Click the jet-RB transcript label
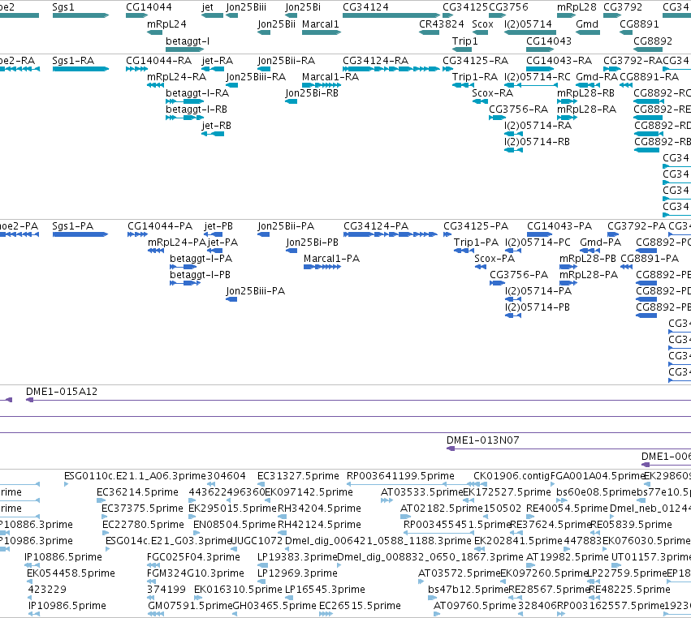Image resolution: width=691 pixels, height=618 pixels. click(216, 126)
